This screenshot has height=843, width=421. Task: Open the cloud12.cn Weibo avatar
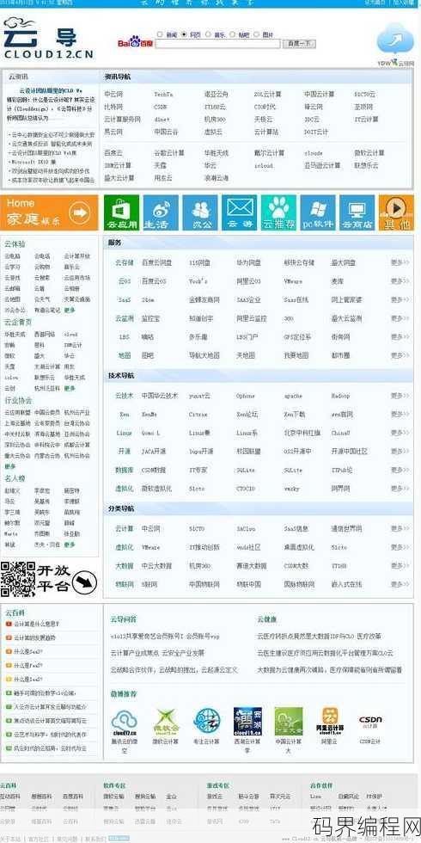click(x=124, y=721)
